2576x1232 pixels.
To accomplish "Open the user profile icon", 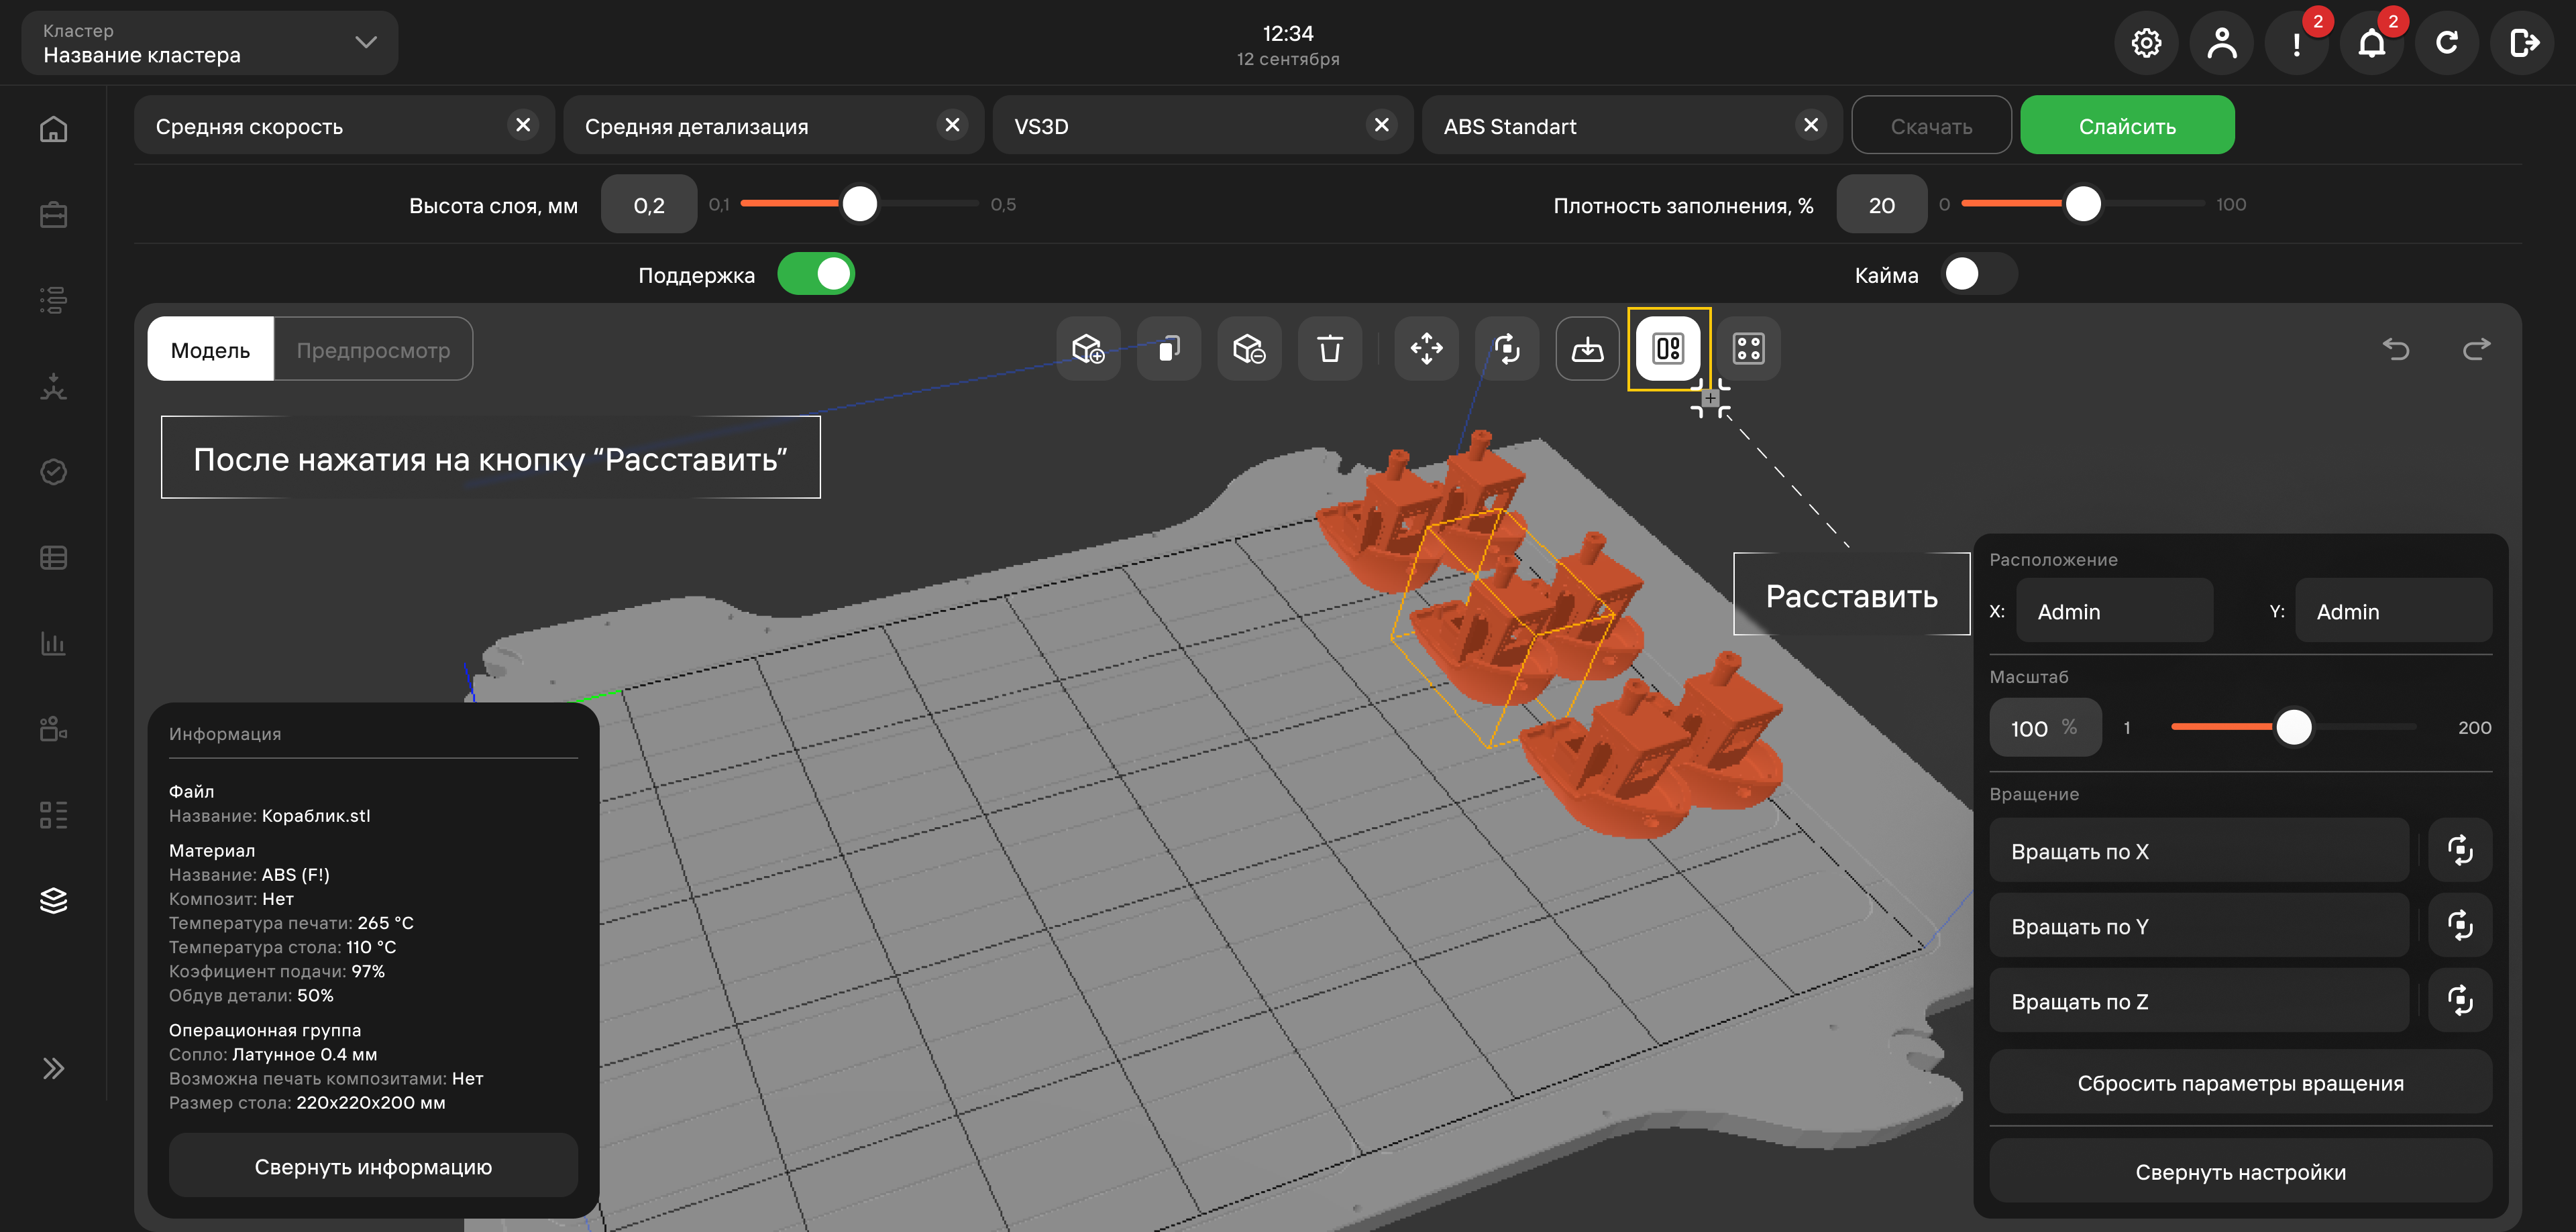I will pyautogui.click(x=2221, y=43).
